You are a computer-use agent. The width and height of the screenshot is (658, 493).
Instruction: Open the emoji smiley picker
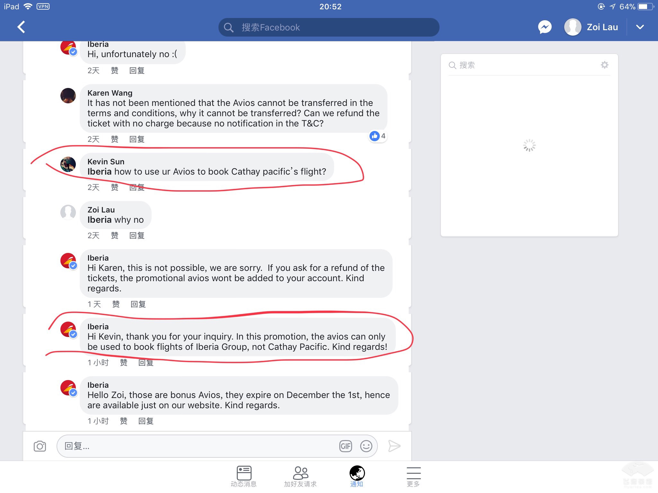coord(366,446)
